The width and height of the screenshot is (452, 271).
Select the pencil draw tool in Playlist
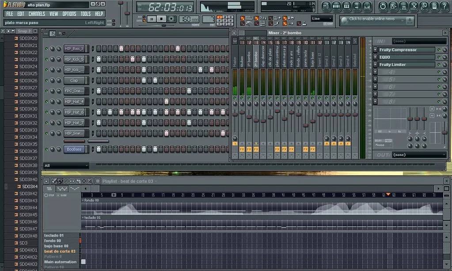point(54,181)
